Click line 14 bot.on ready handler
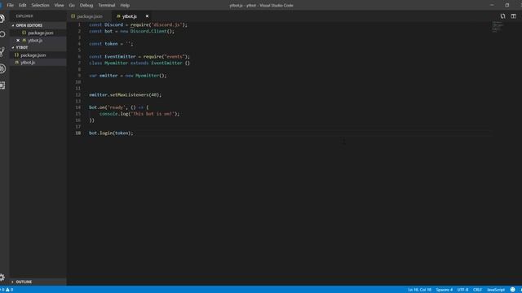This screenshot has height=293, width=522. 119,107
